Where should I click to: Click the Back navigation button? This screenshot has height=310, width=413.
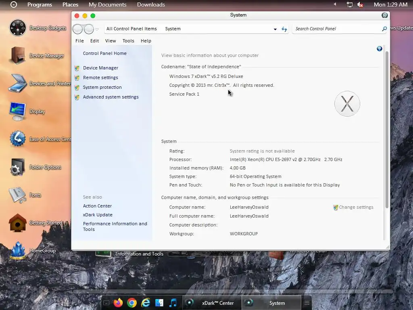pos(78,29)
